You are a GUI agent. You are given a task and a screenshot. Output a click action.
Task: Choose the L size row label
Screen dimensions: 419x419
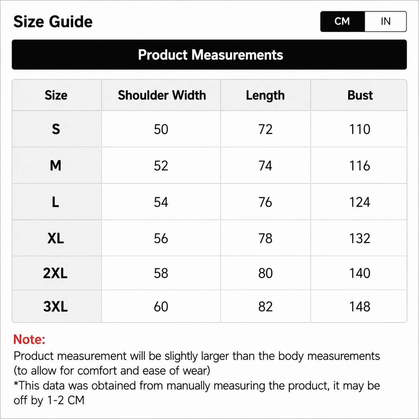(x=55, y=202)
